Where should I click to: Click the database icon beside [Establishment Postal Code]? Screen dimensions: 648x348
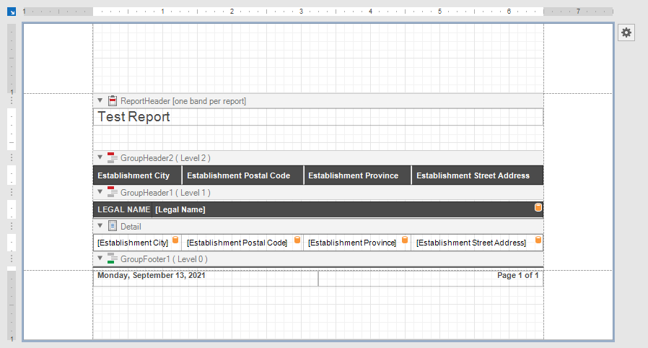(x=297, y=240)
